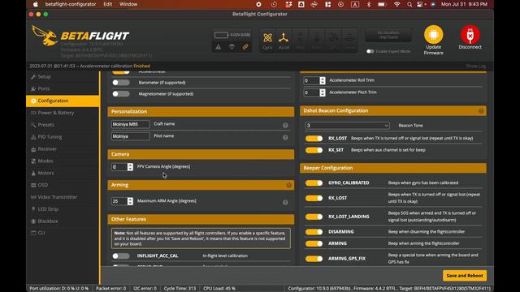Open the Window menu
The height and width of the screenshot is (292, 520).
pyautogui.click(x=128, y=4)
